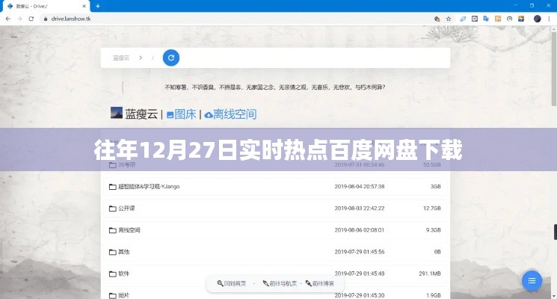Reload the page with the browser refresh icon
Image resolution: width=557 pixels, height=299 pixels.
(31, 19)
